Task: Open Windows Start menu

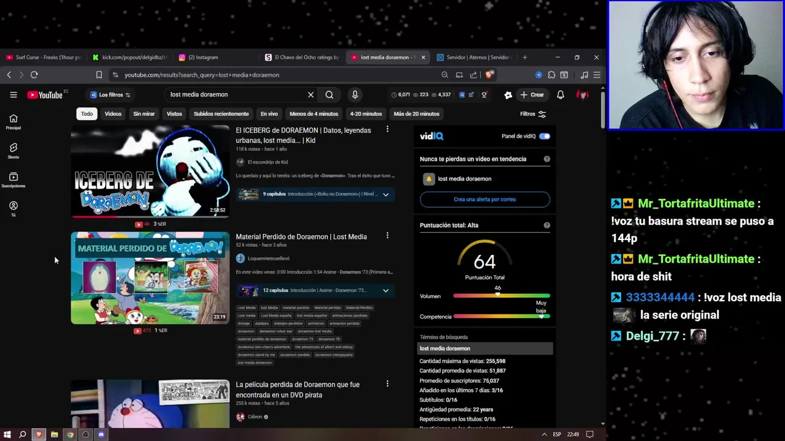Action: [7, 434]
